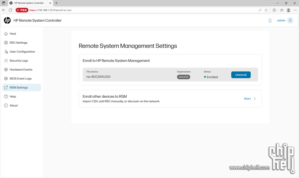Image resolution: width=299 pixels, height=178 pixels.
Task: Open a new browser tab
Action: (x=56, y=3)
